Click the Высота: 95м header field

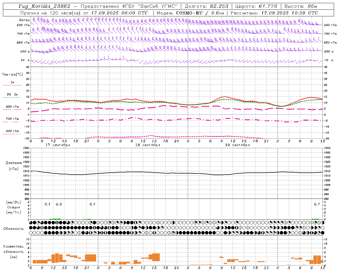[301, 6]
